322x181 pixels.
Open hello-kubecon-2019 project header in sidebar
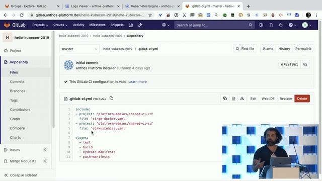click(26, 38)
